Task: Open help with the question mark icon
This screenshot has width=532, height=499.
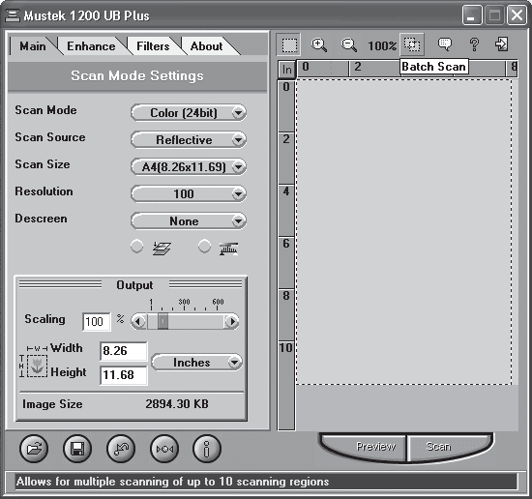Action: click(x=474, y=44)
